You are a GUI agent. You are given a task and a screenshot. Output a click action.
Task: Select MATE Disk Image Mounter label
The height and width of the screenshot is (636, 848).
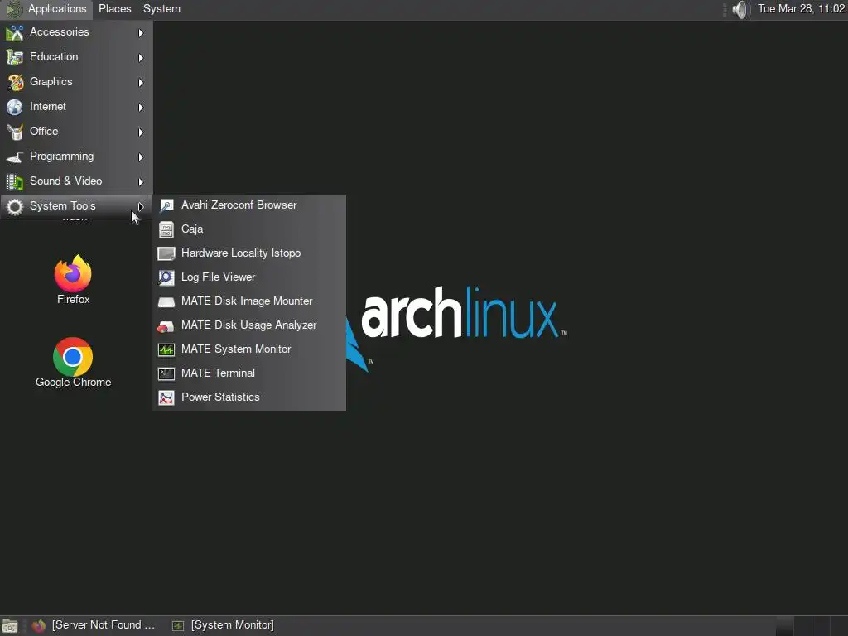[247, 301]
